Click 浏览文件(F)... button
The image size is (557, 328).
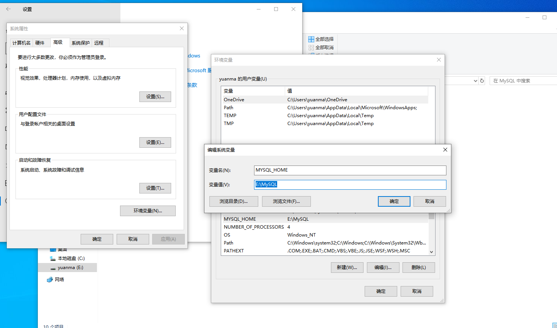pos(286,201)
